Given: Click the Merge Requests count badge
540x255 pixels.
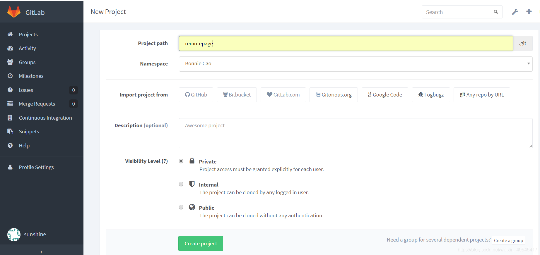Looking at the screenshot, I should (x=74, y=104).
